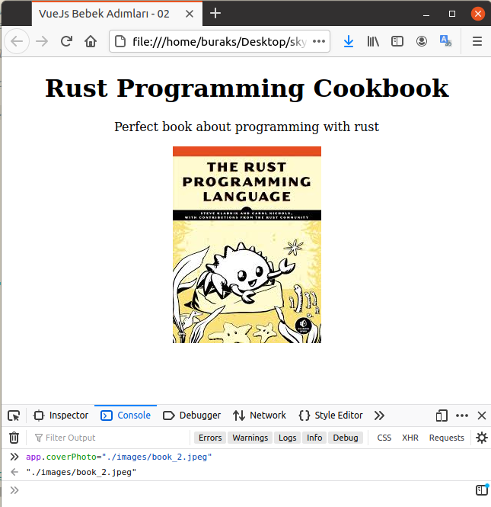
Task: Show downloads progress panel
Action: coord(349,41)
